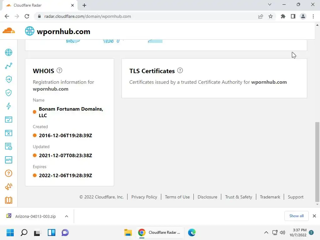Select the expires date 2022-12-06T19:28:39Z
320x240 pixels.
(x=66, y=176)
